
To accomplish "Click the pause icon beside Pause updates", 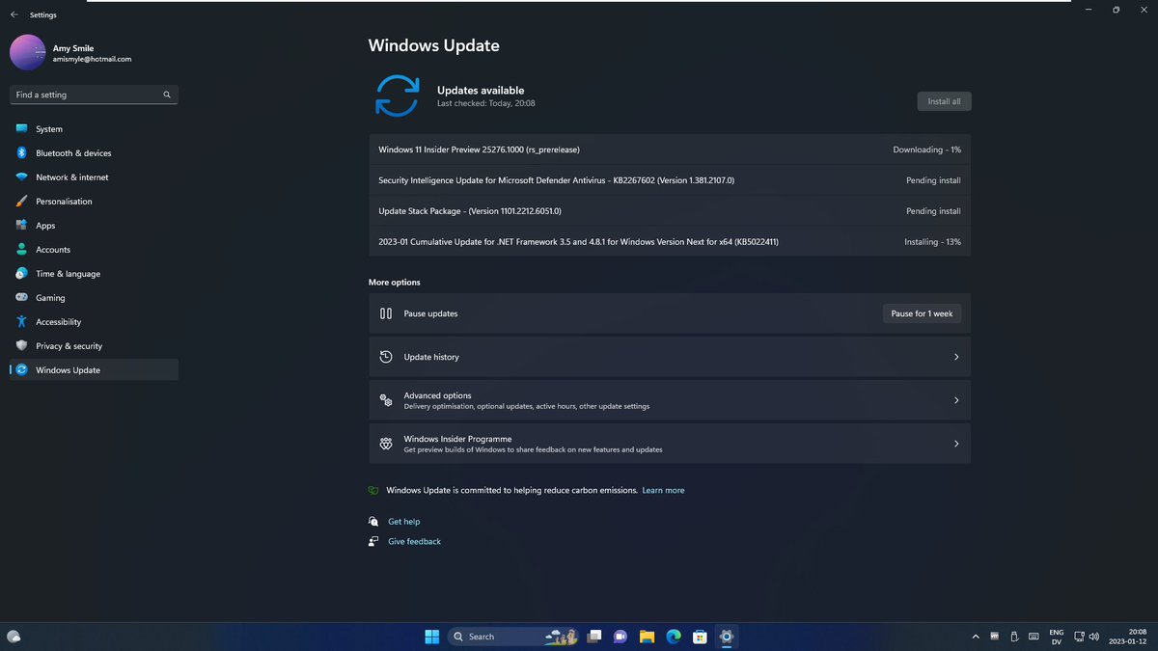I will (x=386, y=313).
